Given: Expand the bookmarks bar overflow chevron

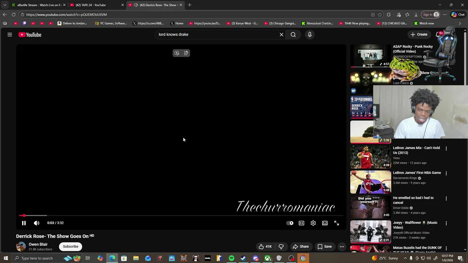Looking at the screenshot, I should [x=460, y=23].
